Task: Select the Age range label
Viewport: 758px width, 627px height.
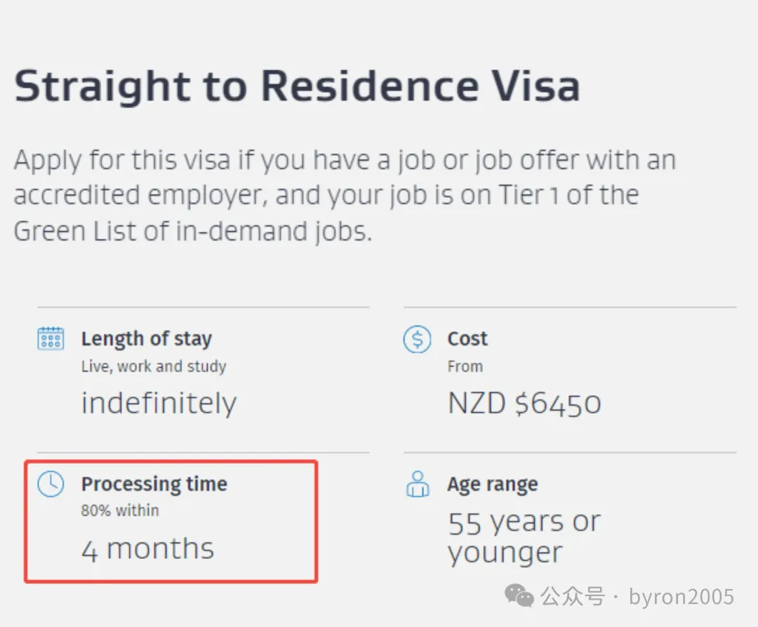Action: 493,484
